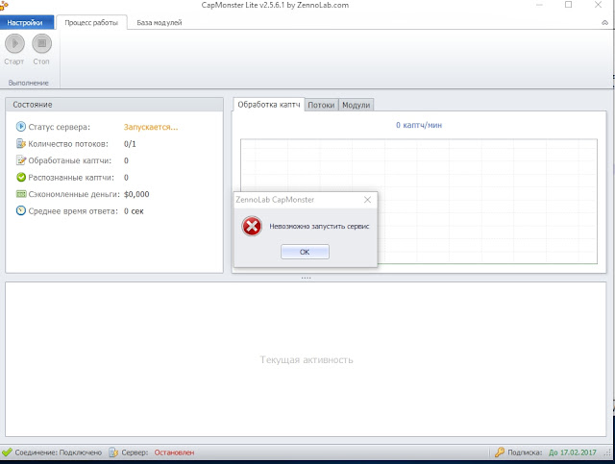The height and width of the screenshot is (464, 615).
Task: Maximize the CapMonster window
Action: (x=568, y=5)
